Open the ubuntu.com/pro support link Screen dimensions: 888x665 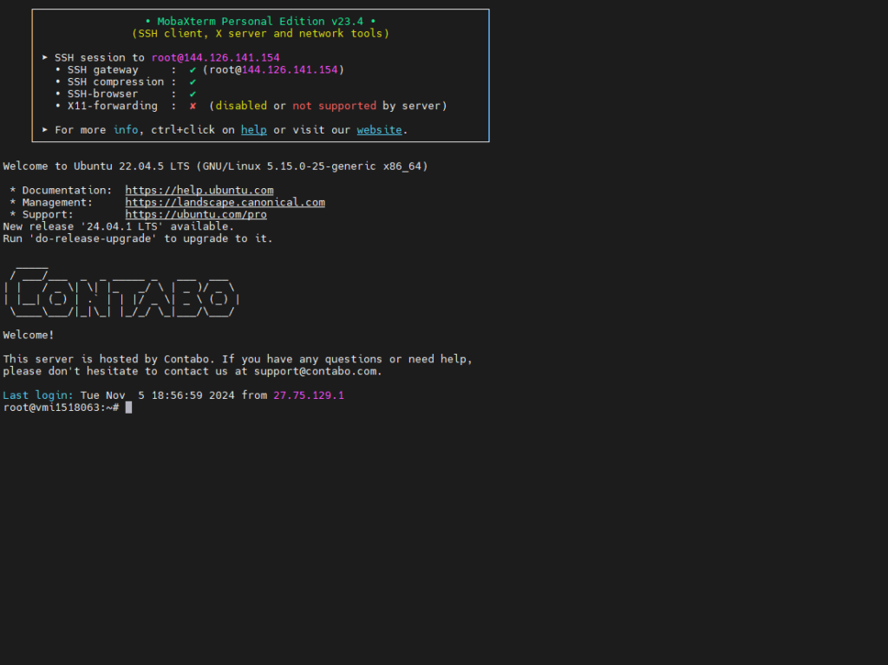pos(195,214)
